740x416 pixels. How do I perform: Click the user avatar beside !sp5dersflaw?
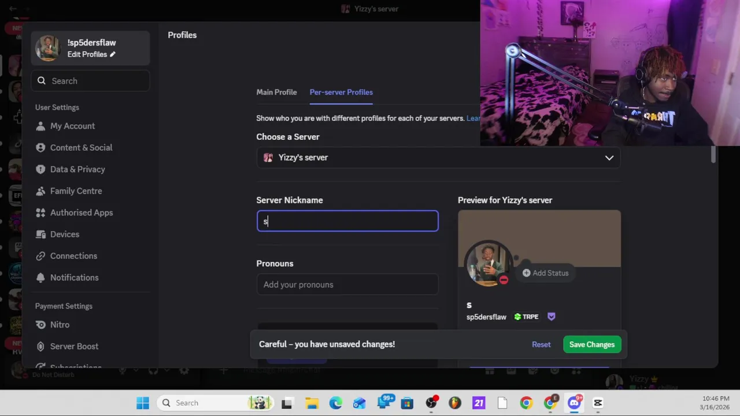[x=47, y=48]
